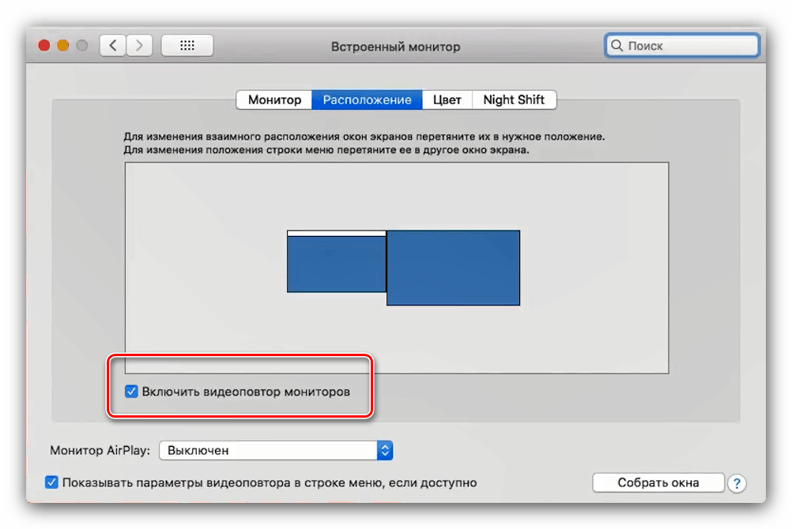Open the Night Shift tab
This screenshot has width=792, height=529.
514,100
